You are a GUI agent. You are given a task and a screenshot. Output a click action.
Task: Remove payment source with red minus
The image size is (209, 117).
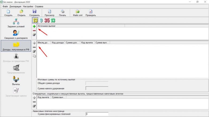tap(34, 31)
